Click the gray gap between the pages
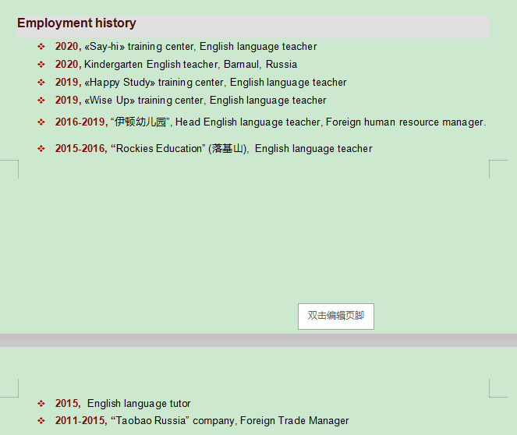The width and height of the screenshot is (517, 435). pyautogui.click(x=258, y=340)
